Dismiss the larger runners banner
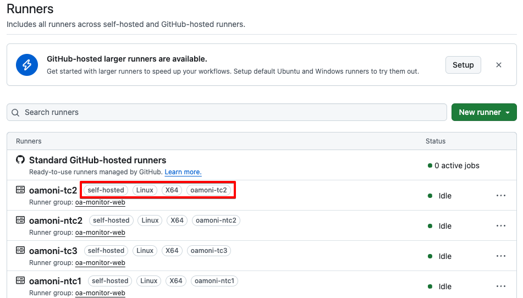This screenshot has width=523, height=298. tap(499, 65)
